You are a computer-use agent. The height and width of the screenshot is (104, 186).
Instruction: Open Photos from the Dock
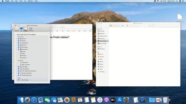click(x=67, y=100)
